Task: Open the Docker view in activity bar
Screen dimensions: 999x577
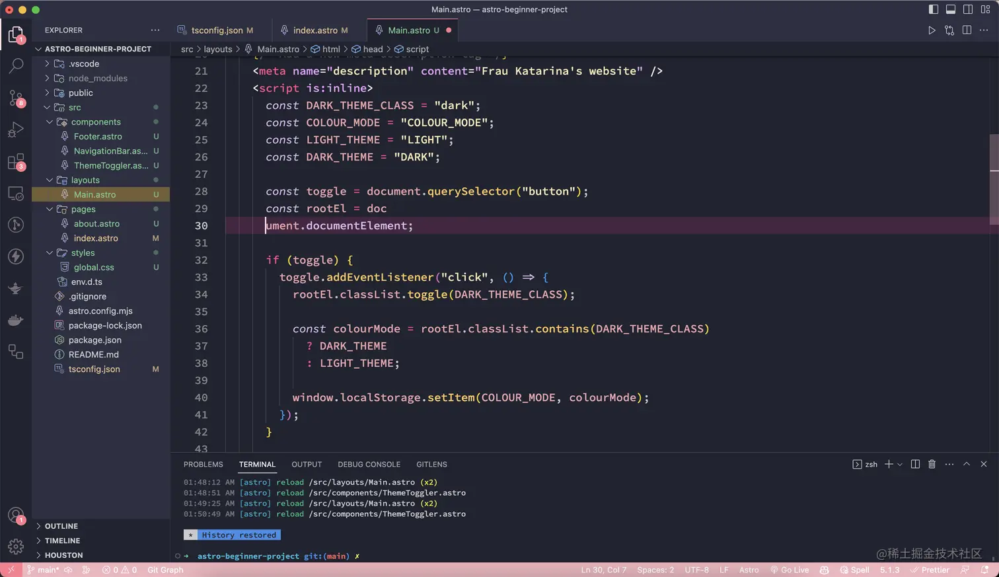Action: tap(16, 320)
